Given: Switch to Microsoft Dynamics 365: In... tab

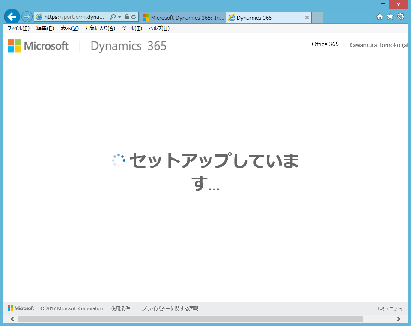Looking at the screenshot, I should tap(183, 18).
